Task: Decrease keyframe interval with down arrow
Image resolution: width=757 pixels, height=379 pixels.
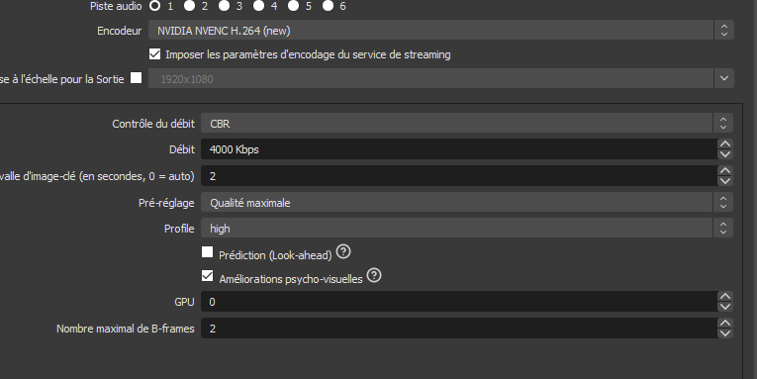Action: pyautogui.click(x=725, y=181)
